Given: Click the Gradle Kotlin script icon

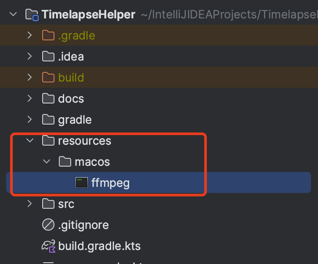Looking at the screenshot, I should coord(48,246).
